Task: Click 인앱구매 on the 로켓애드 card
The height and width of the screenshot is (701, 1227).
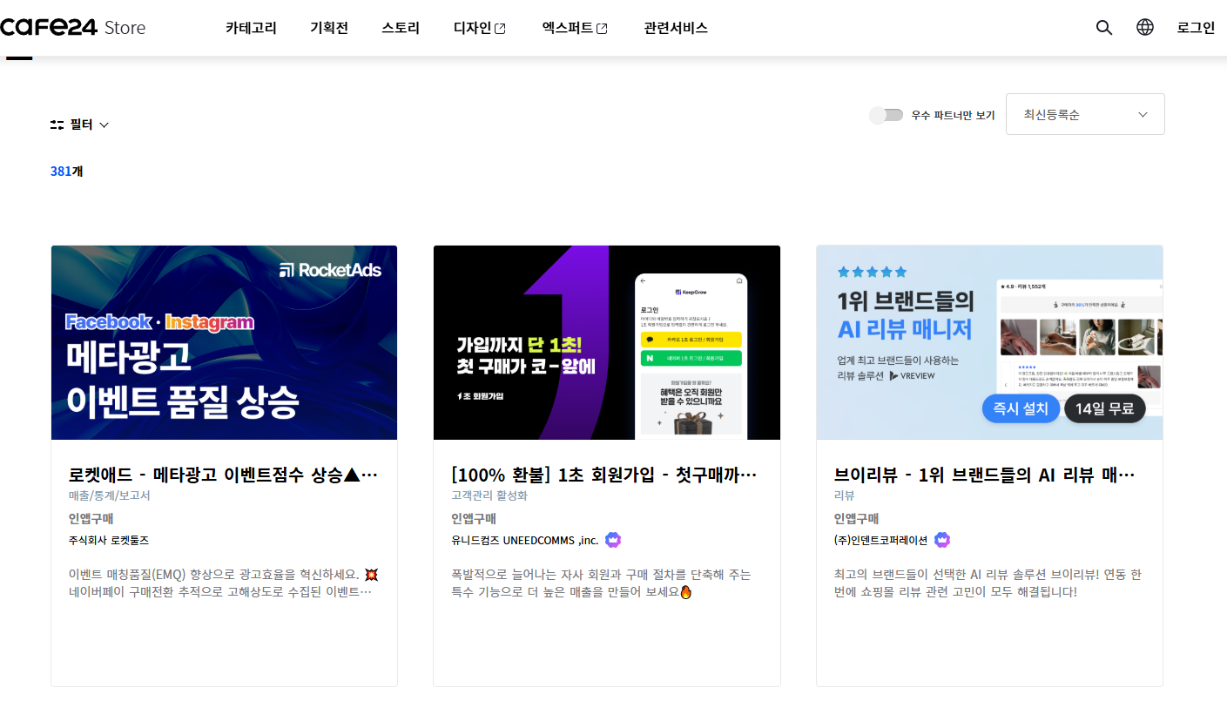Action: [91, 518]
